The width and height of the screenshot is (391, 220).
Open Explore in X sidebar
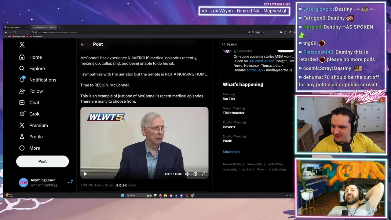coord(32,68)
